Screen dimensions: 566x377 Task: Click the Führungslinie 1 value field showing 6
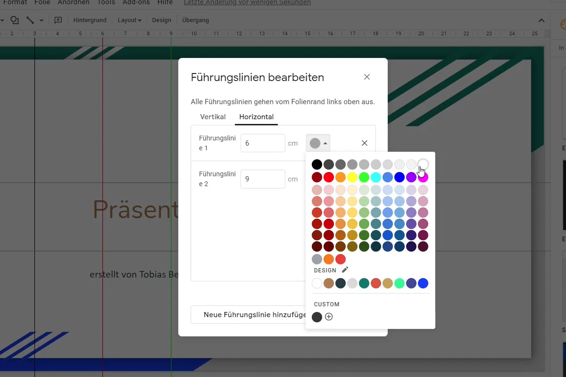pyautogui.click(x=263, y=143)
